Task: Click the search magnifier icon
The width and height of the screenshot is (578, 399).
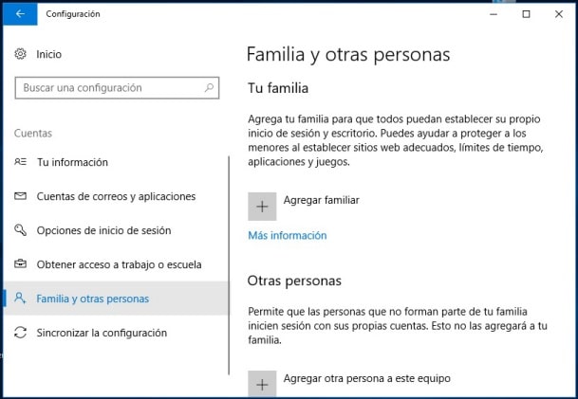Action: (210, 88)
